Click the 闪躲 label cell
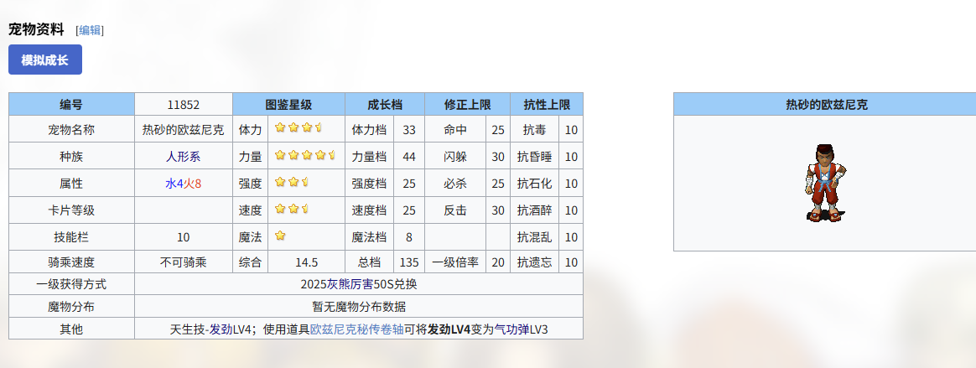 click(x=455, y=157)
